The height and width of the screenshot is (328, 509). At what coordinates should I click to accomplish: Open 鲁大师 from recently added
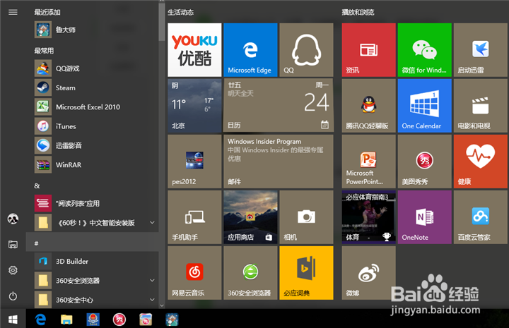[x=92, y=30]
